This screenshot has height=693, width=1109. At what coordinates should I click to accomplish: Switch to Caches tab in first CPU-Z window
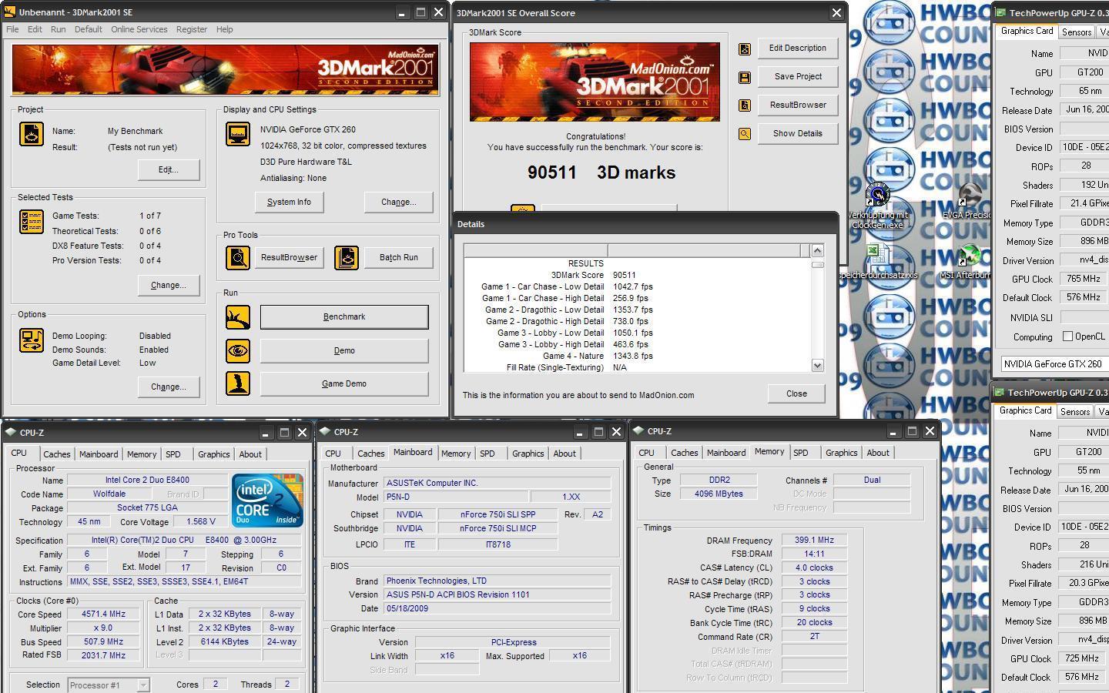[x=56, y=454]
